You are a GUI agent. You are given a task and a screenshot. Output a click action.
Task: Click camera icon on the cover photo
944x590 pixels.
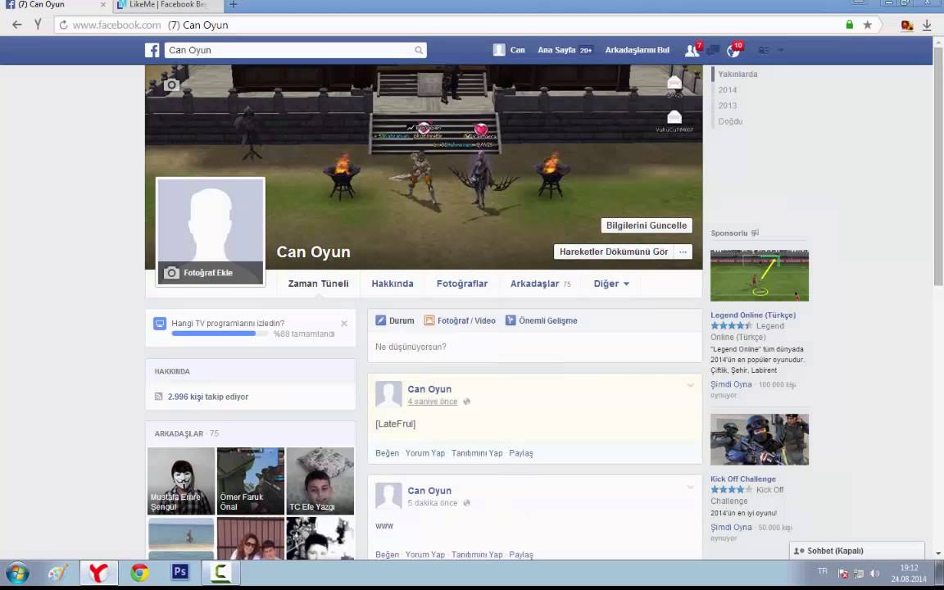[171, 85]
